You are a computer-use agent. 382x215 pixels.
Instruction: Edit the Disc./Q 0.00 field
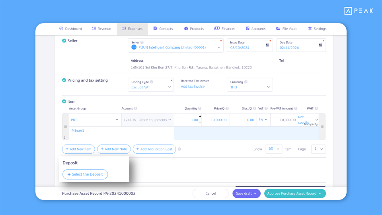click(x=243, y=120)
